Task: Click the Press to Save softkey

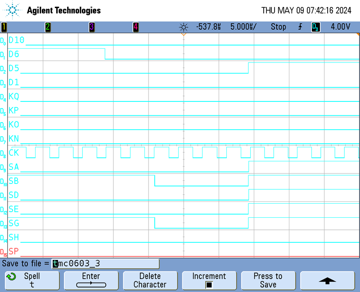Action: (268, 280)
